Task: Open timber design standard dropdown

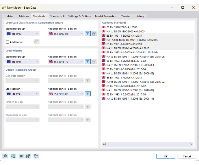Action: tap(23, 107)
